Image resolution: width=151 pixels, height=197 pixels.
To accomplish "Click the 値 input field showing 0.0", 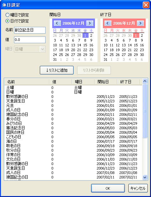I will (x=30, y=40).
